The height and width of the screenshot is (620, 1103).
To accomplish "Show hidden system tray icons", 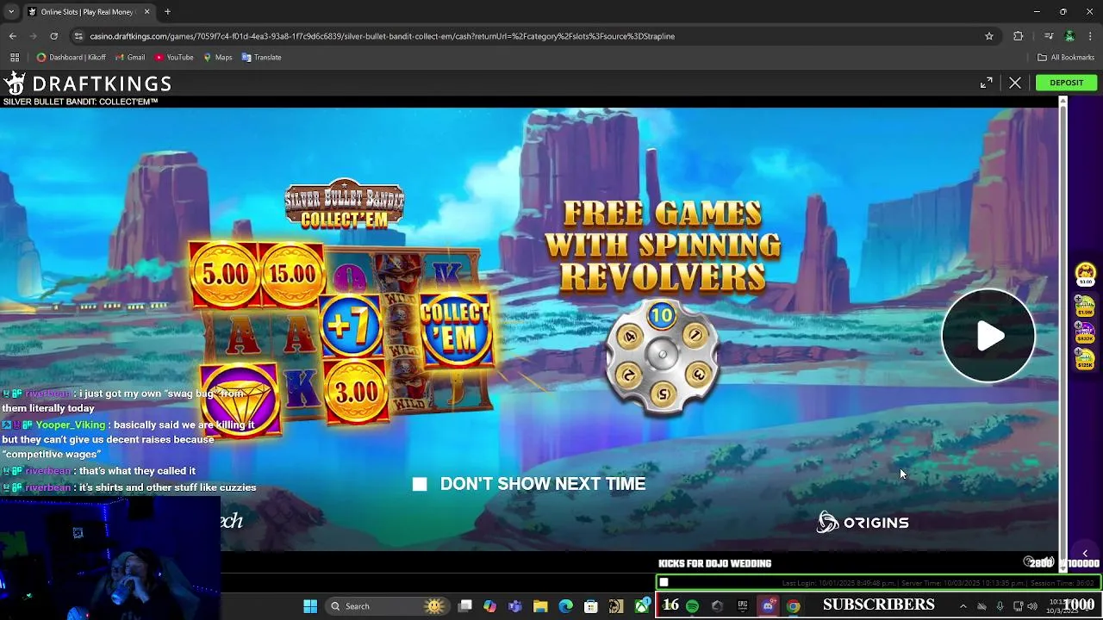I will tap(963, 606).
